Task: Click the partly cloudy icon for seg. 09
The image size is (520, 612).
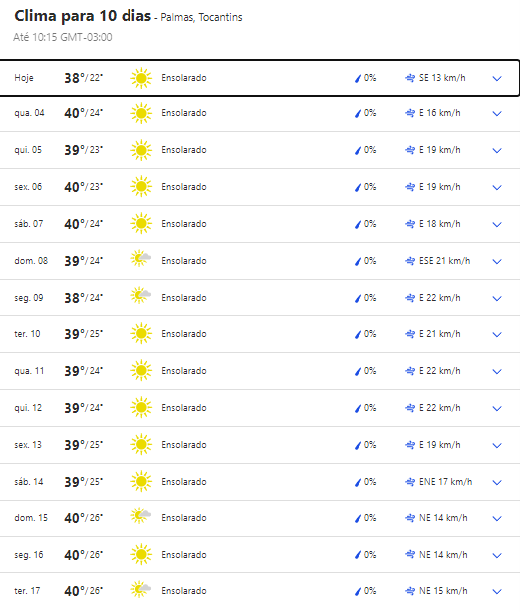Action: tap(141, 296)
